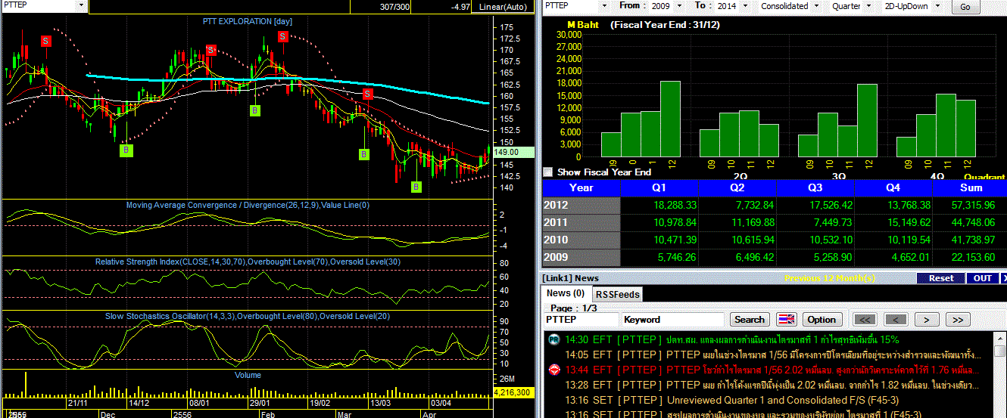The height and width of the screenshot is (418, 1007).
Task: Toggle Show Fiscal Year End checkbox
Action: click(x=548, y=172)
